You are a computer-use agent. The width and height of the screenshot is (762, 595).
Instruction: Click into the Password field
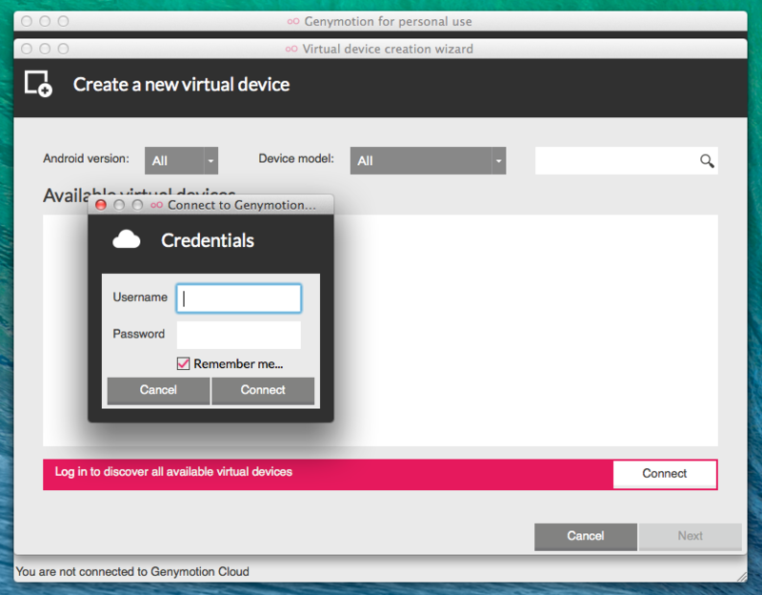[239, 335]
